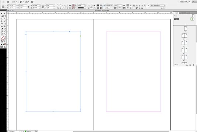Screen dimensions: 197x132
Task: Select spread 6-7 thumbnail in Pages panel
Action: pyautogui.click(x=184, y=50)
